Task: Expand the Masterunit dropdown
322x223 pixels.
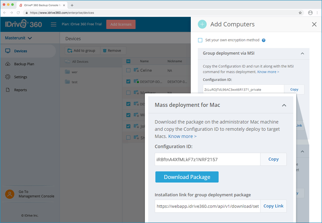Action: pyautogui.click(x=18, y=38)
